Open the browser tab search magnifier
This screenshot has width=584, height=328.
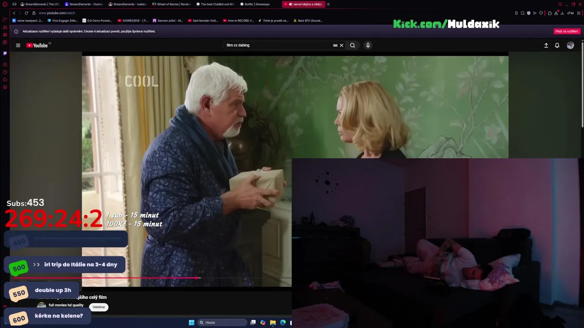click(560, 4)
